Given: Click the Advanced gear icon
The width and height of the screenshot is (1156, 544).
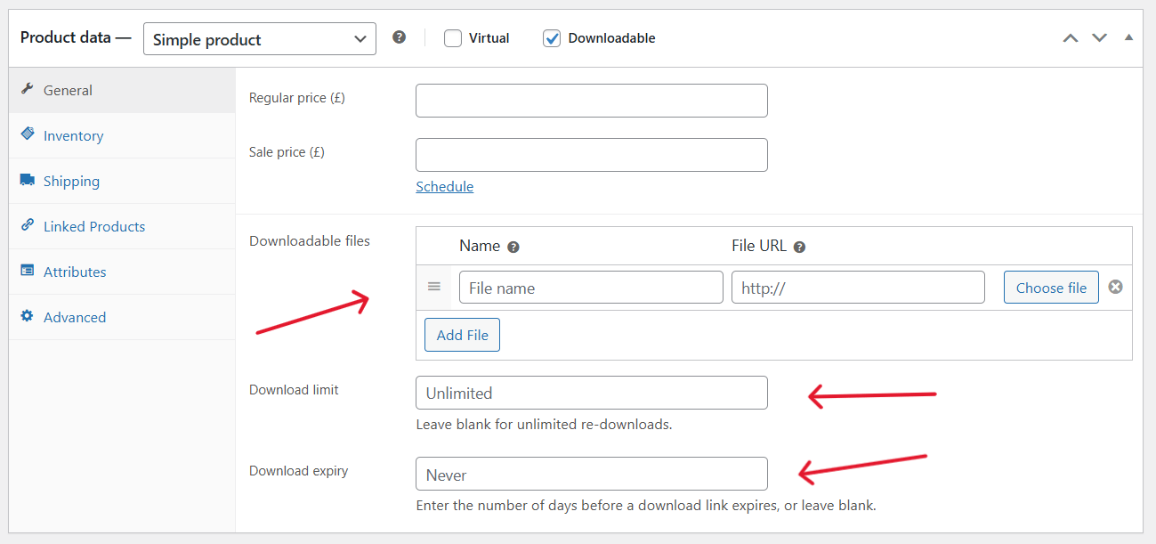Looking at the screenshot, I should (x=27, y=316).
